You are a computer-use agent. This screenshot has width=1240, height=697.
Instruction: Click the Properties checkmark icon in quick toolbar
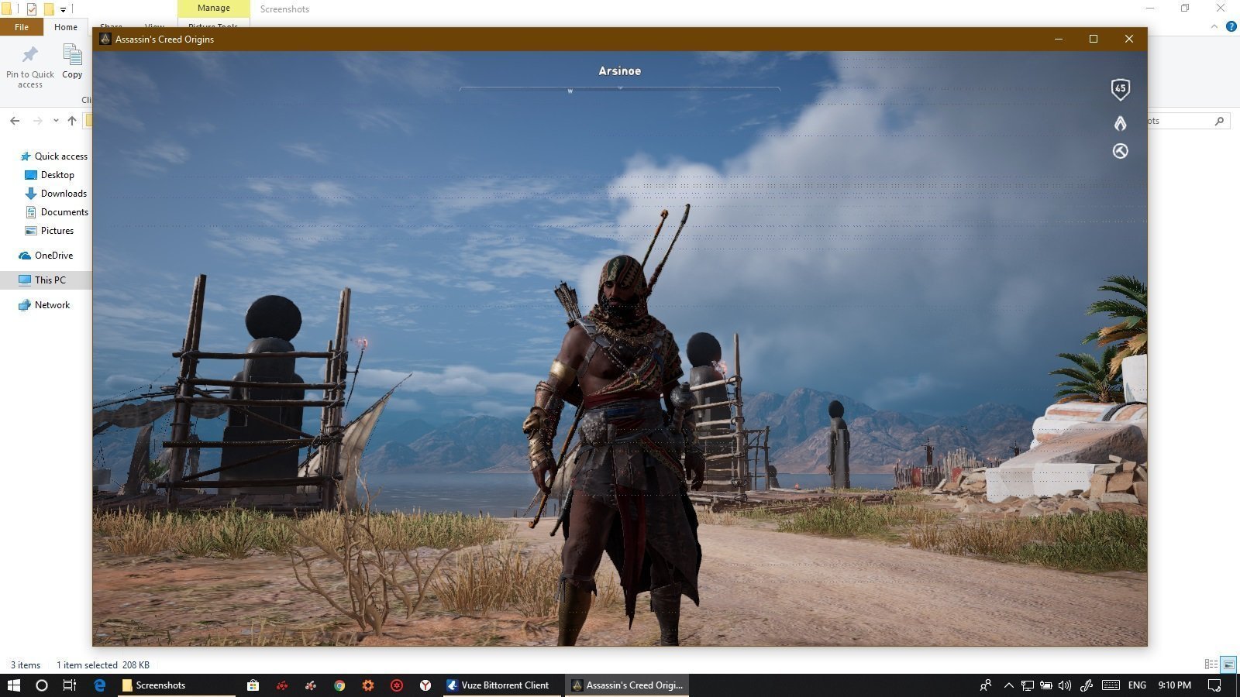[32, 9]
